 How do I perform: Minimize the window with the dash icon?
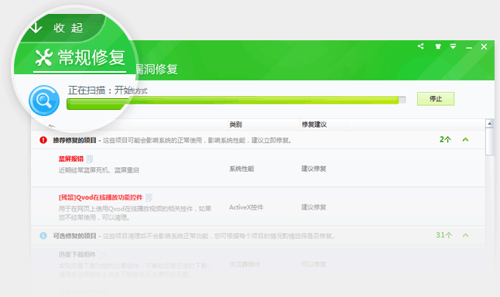point(469,48)
